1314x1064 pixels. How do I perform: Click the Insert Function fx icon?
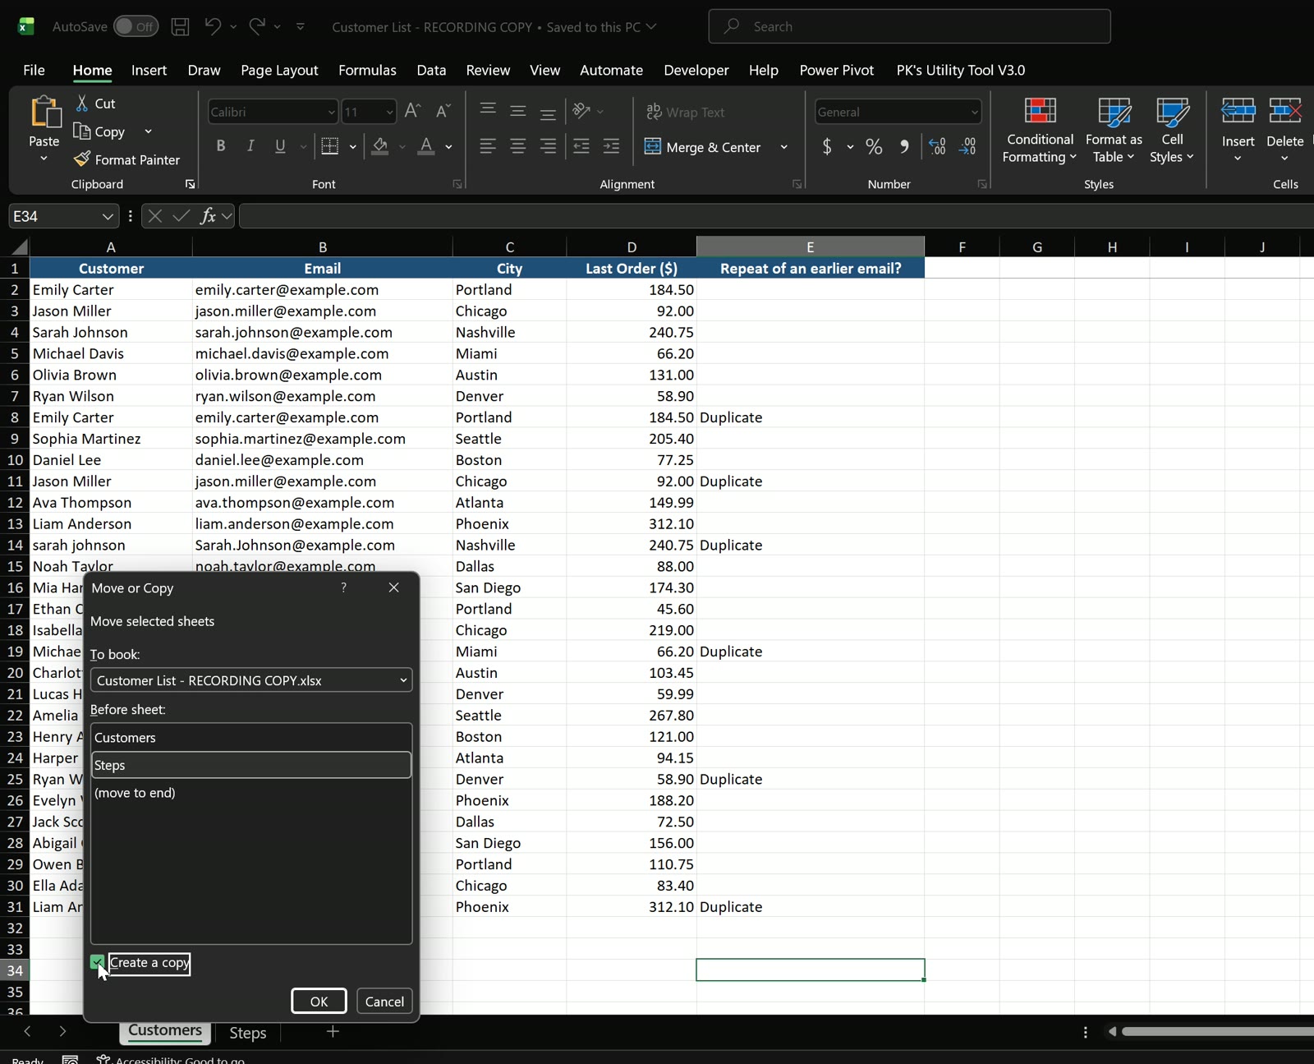click(208, 216)
